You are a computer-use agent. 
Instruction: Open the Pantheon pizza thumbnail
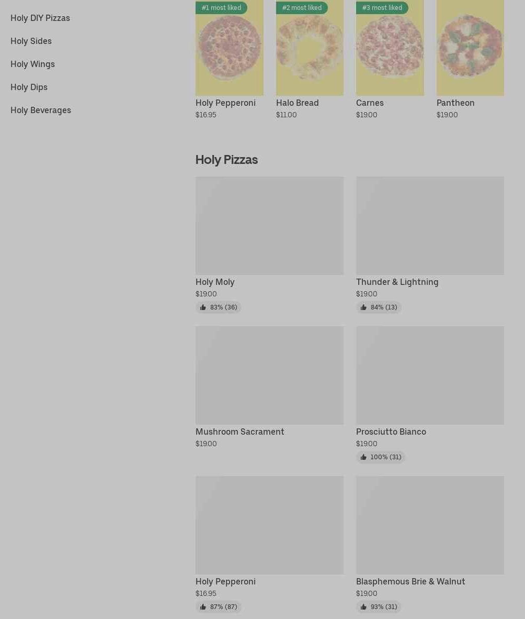coord(470,48)
